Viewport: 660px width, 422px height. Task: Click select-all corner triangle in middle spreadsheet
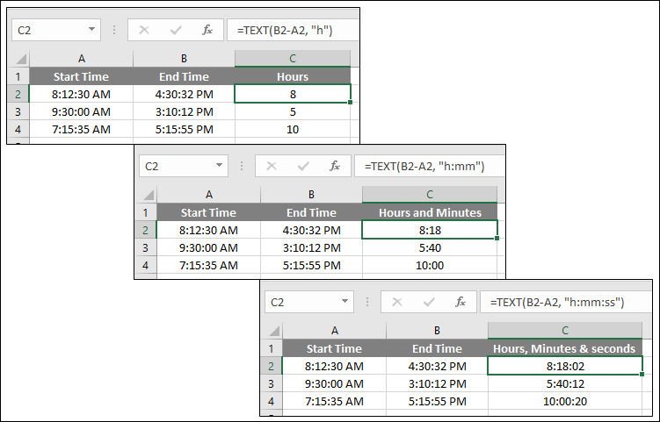[148, 195]
